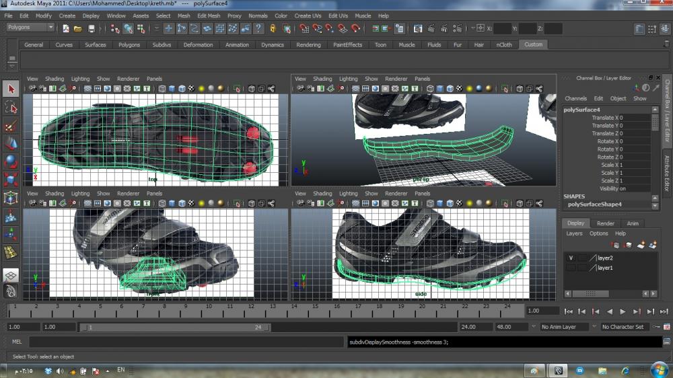673x378 pixels.
Task: Click the Translate X attribute label
Action: [x=604, y=118]
